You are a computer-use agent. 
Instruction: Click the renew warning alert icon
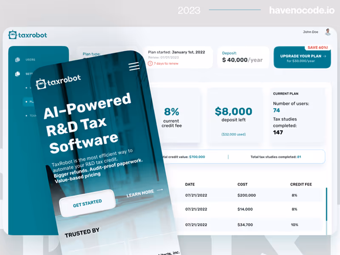click(x=150, y=63)
